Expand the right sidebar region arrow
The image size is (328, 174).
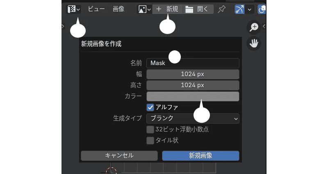point(264,26)
